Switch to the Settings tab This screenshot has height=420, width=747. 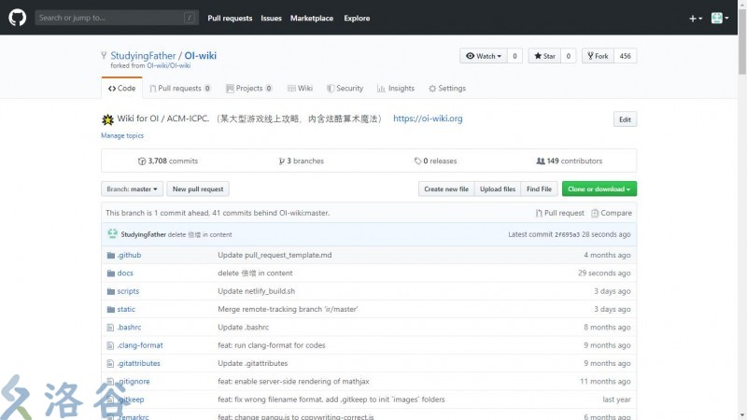[x=447, y=88]
